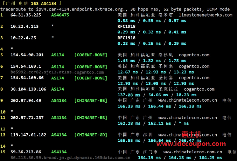237x161 pixels.
Task: Select IP 10.22.4.113 on hop 2
Action: (x=25, y=26)
